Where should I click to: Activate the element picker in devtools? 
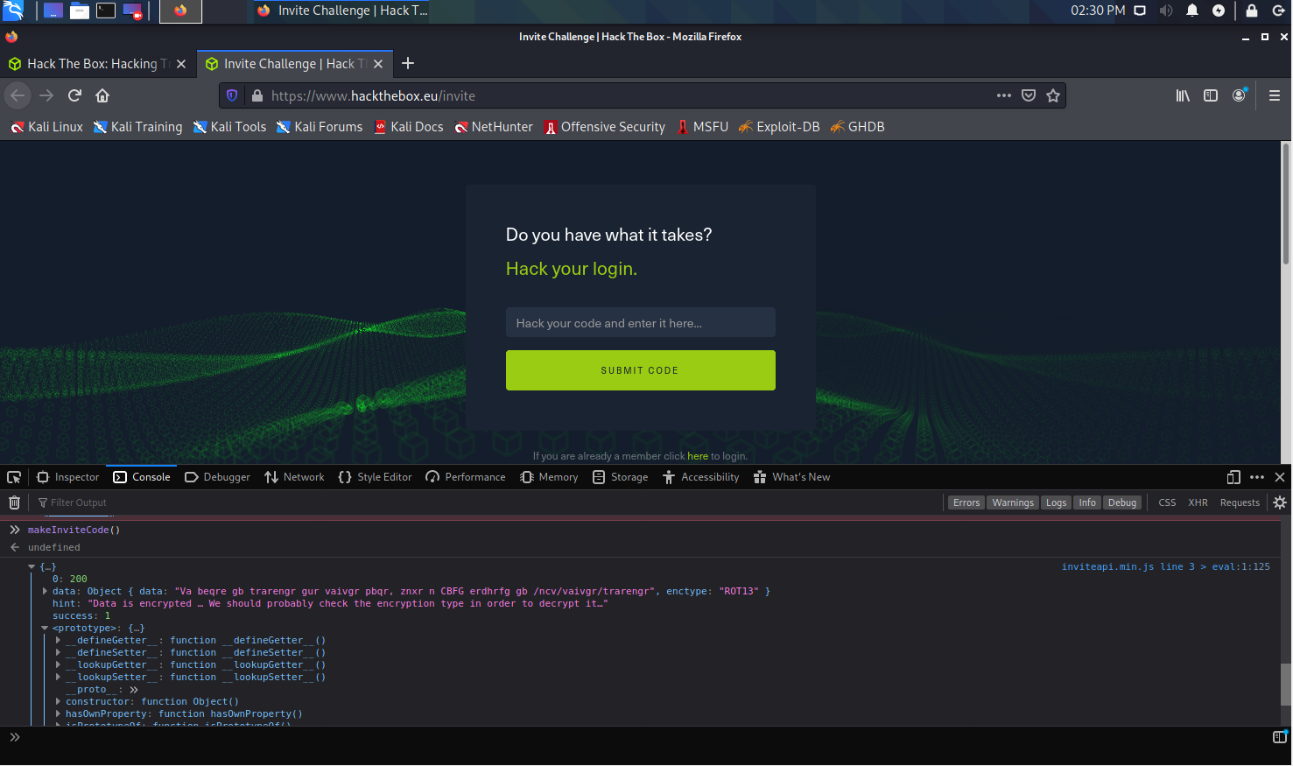pyautogui.click(x=14, y=477)
